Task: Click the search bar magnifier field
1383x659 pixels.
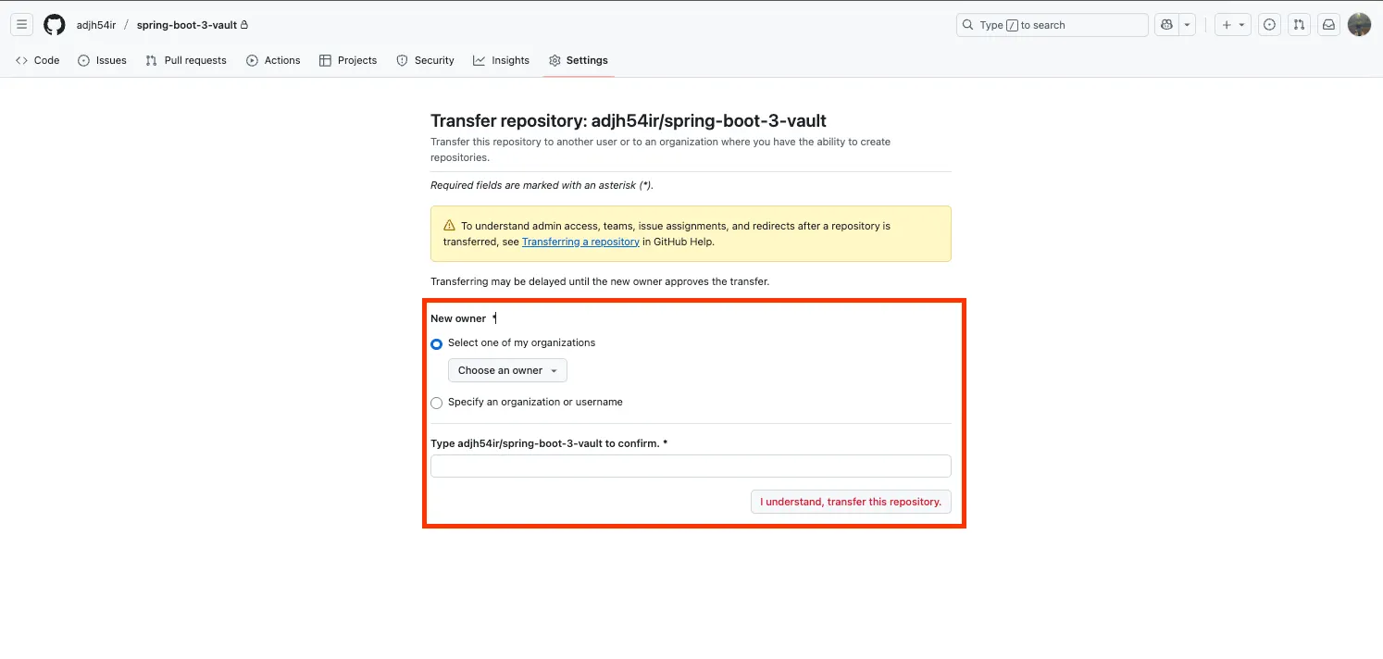Action: pos(1052,25)
